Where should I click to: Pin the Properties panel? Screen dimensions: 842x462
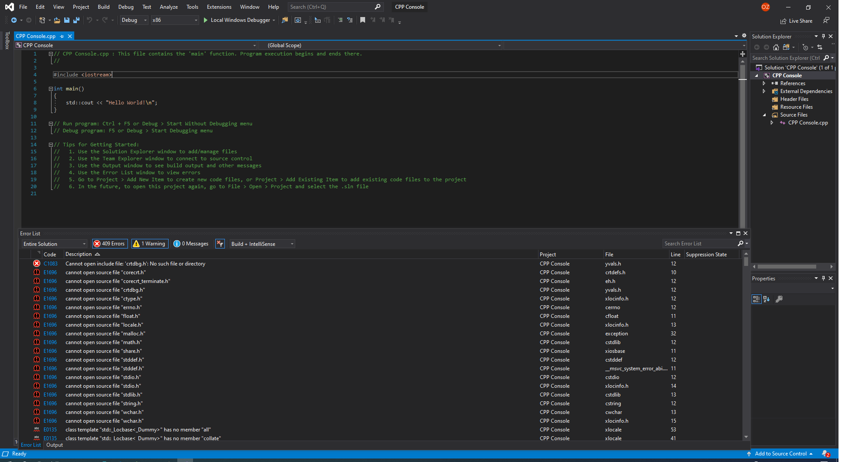pos(824,278)
